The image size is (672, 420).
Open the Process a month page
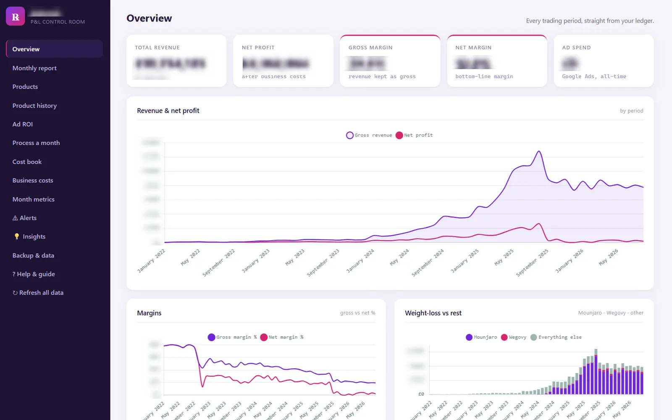click(x=55, y=143)
